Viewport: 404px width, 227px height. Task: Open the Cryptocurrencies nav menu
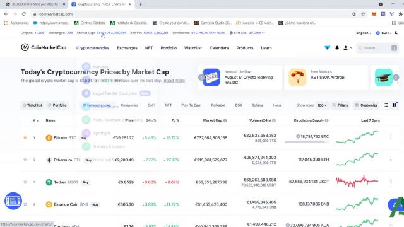click(x=93, y=48)
